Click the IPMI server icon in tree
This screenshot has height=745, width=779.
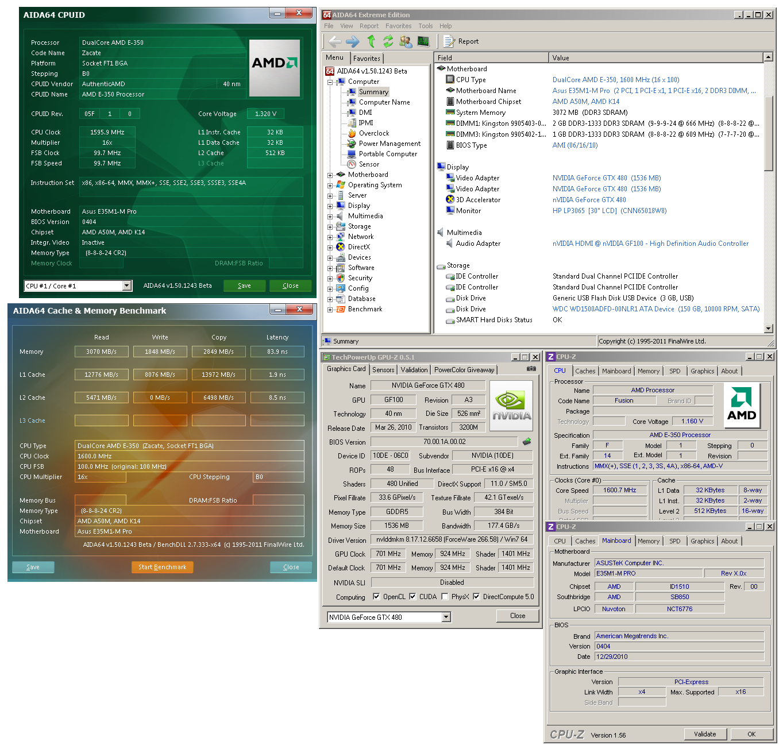[352, 123]
